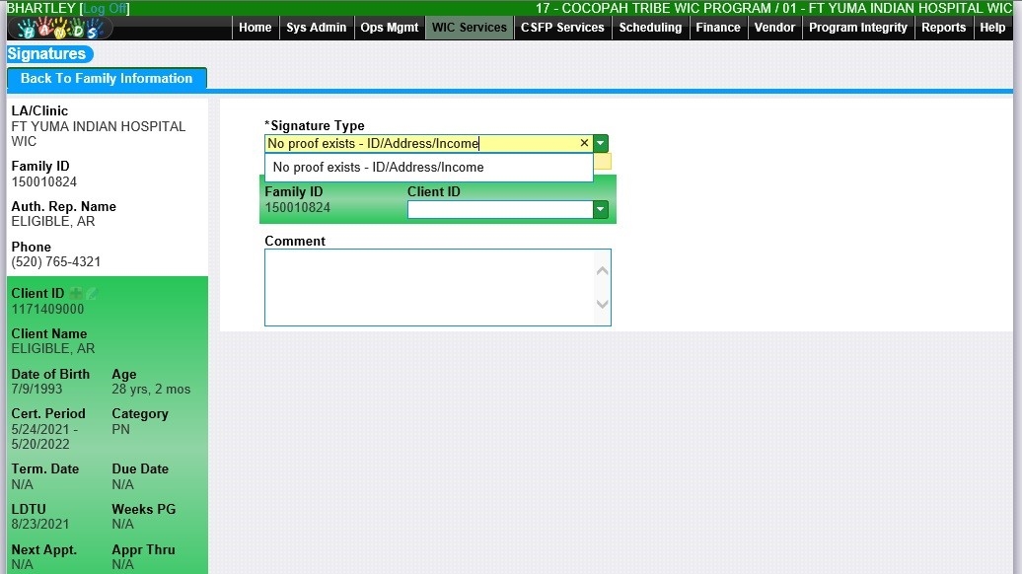Image resolution: width=1022 pixels, height=574 pixels.
Task: Click the Log Off link
Action: pyautogui.click(x=105, y=8)
